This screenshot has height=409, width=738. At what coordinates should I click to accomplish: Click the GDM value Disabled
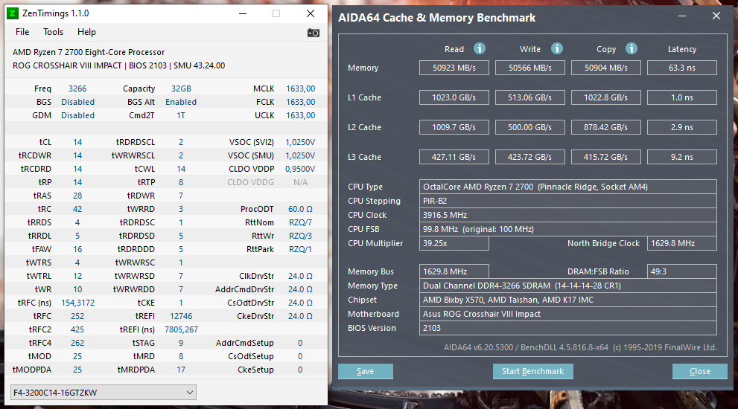tap(77, 115)
